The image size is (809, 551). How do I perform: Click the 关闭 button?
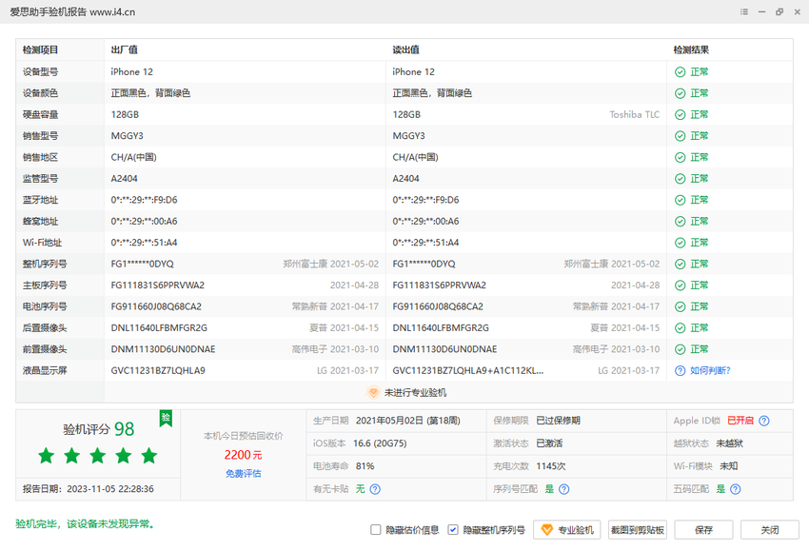pos(770,530)
